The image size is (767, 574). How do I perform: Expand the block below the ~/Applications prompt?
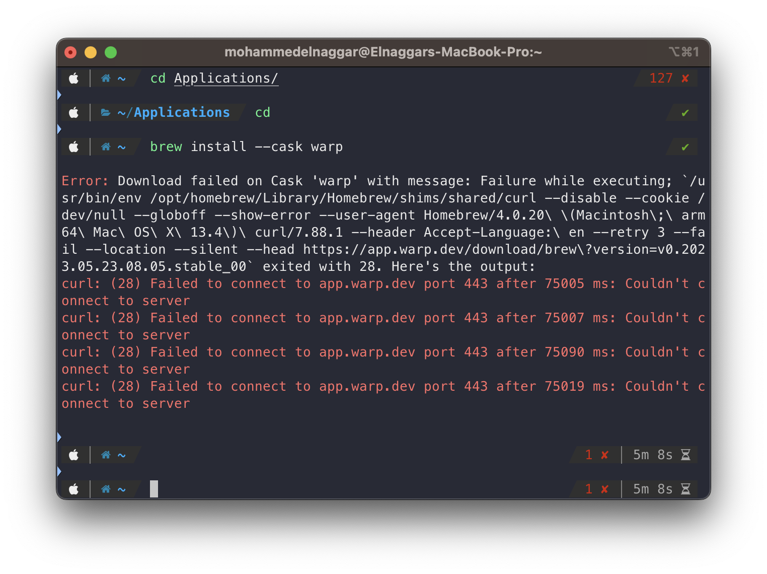point(59,129)
